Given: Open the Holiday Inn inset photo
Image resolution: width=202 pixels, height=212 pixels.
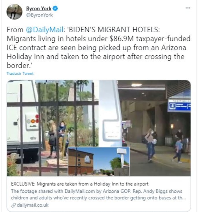Looking at the screenshot, I should coord(99,162).
